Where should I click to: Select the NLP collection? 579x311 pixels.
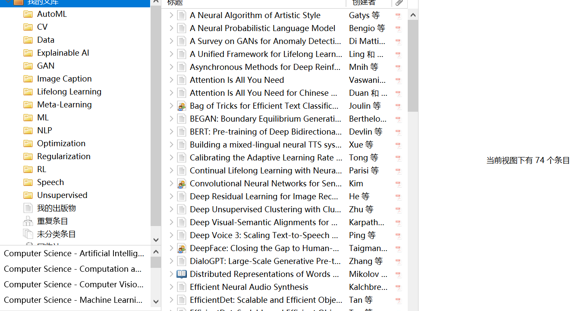point(44,130)
